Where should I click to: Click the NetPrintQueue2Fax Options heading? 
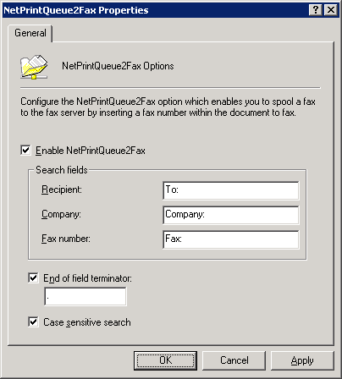point(118,66)
